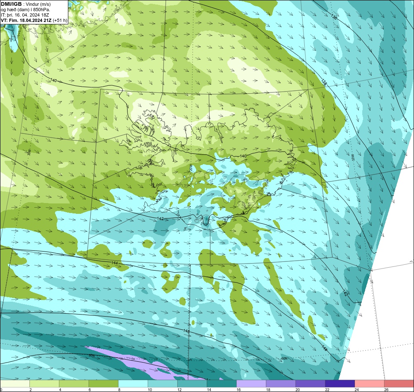The image size is (414, 392).
Task: Click the 136 contour height label
Action: point(334,17)
